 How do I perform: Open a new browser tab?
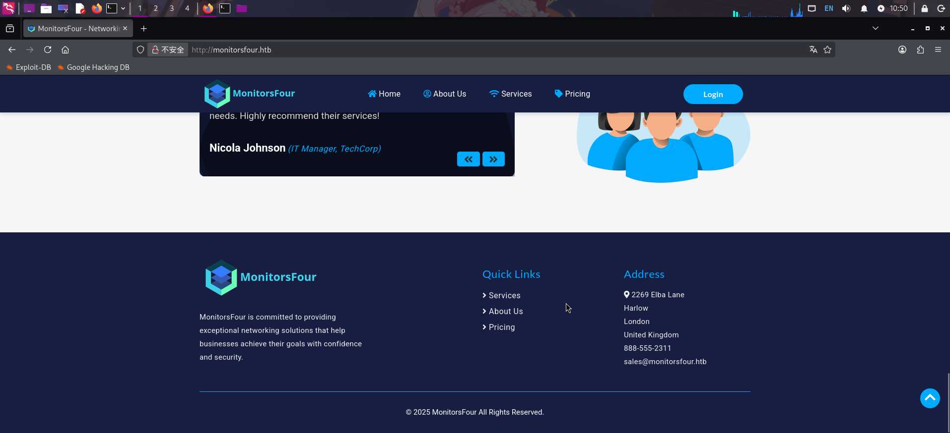pyautogui.click(x=143, y=29)
